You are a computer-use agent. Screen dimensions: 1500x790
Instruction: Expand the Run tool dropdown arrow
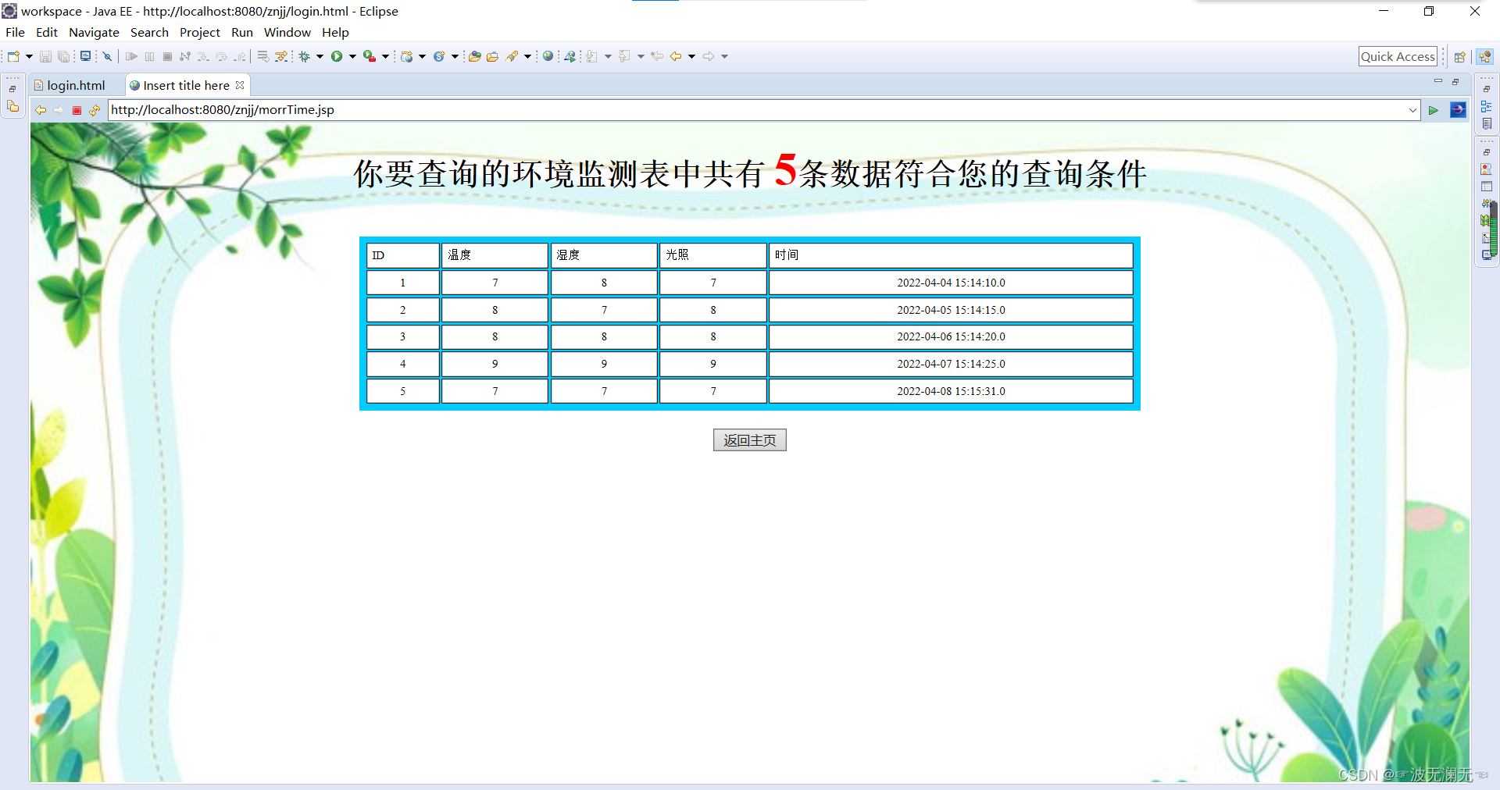click(353, 56)
